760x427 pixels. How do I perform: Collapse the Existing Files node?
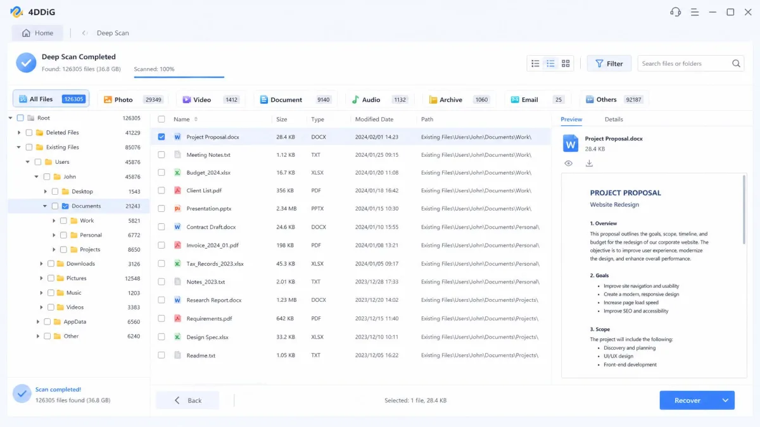coord(20,147)
